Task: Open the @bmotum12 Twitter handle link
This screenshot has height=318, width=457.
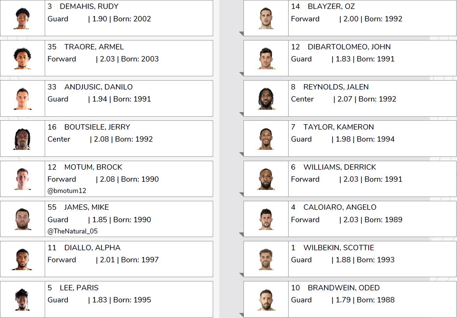Action: 67,191
